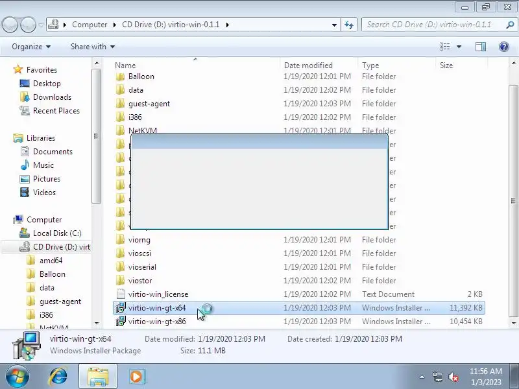This screenshot has width=519, height=389.
Task: Show hidden icons in system tray
Action: point(422,377)
